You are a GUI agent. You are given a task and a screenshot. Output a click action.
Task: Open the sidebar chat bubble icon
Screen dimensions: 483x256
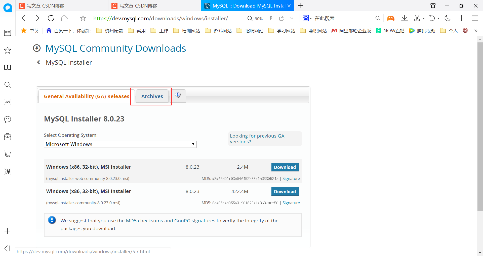click(8, 119)
